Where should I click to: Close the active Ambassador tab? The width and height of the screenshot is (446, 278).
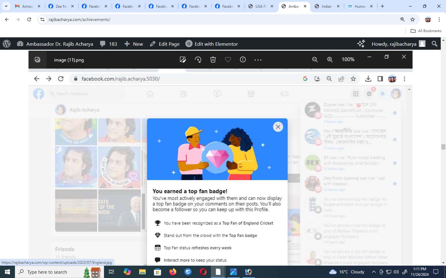click(x=305, y=6)
